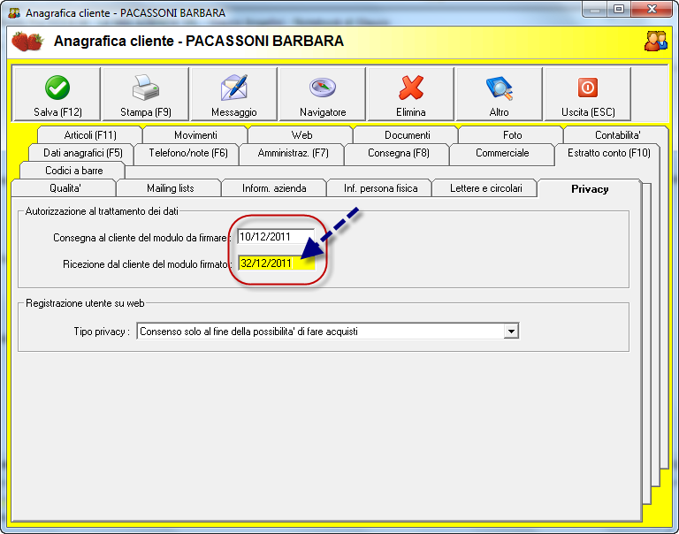Go to the Lettere e circolari tab

coord(486,188)
